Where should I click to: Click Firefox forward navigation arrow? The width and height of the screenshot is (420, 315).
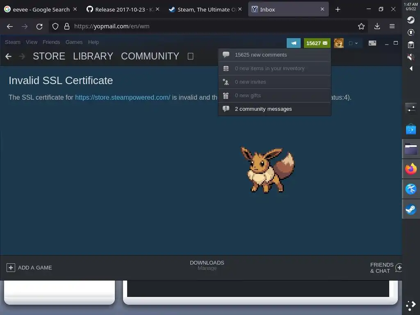pos(25,26)
